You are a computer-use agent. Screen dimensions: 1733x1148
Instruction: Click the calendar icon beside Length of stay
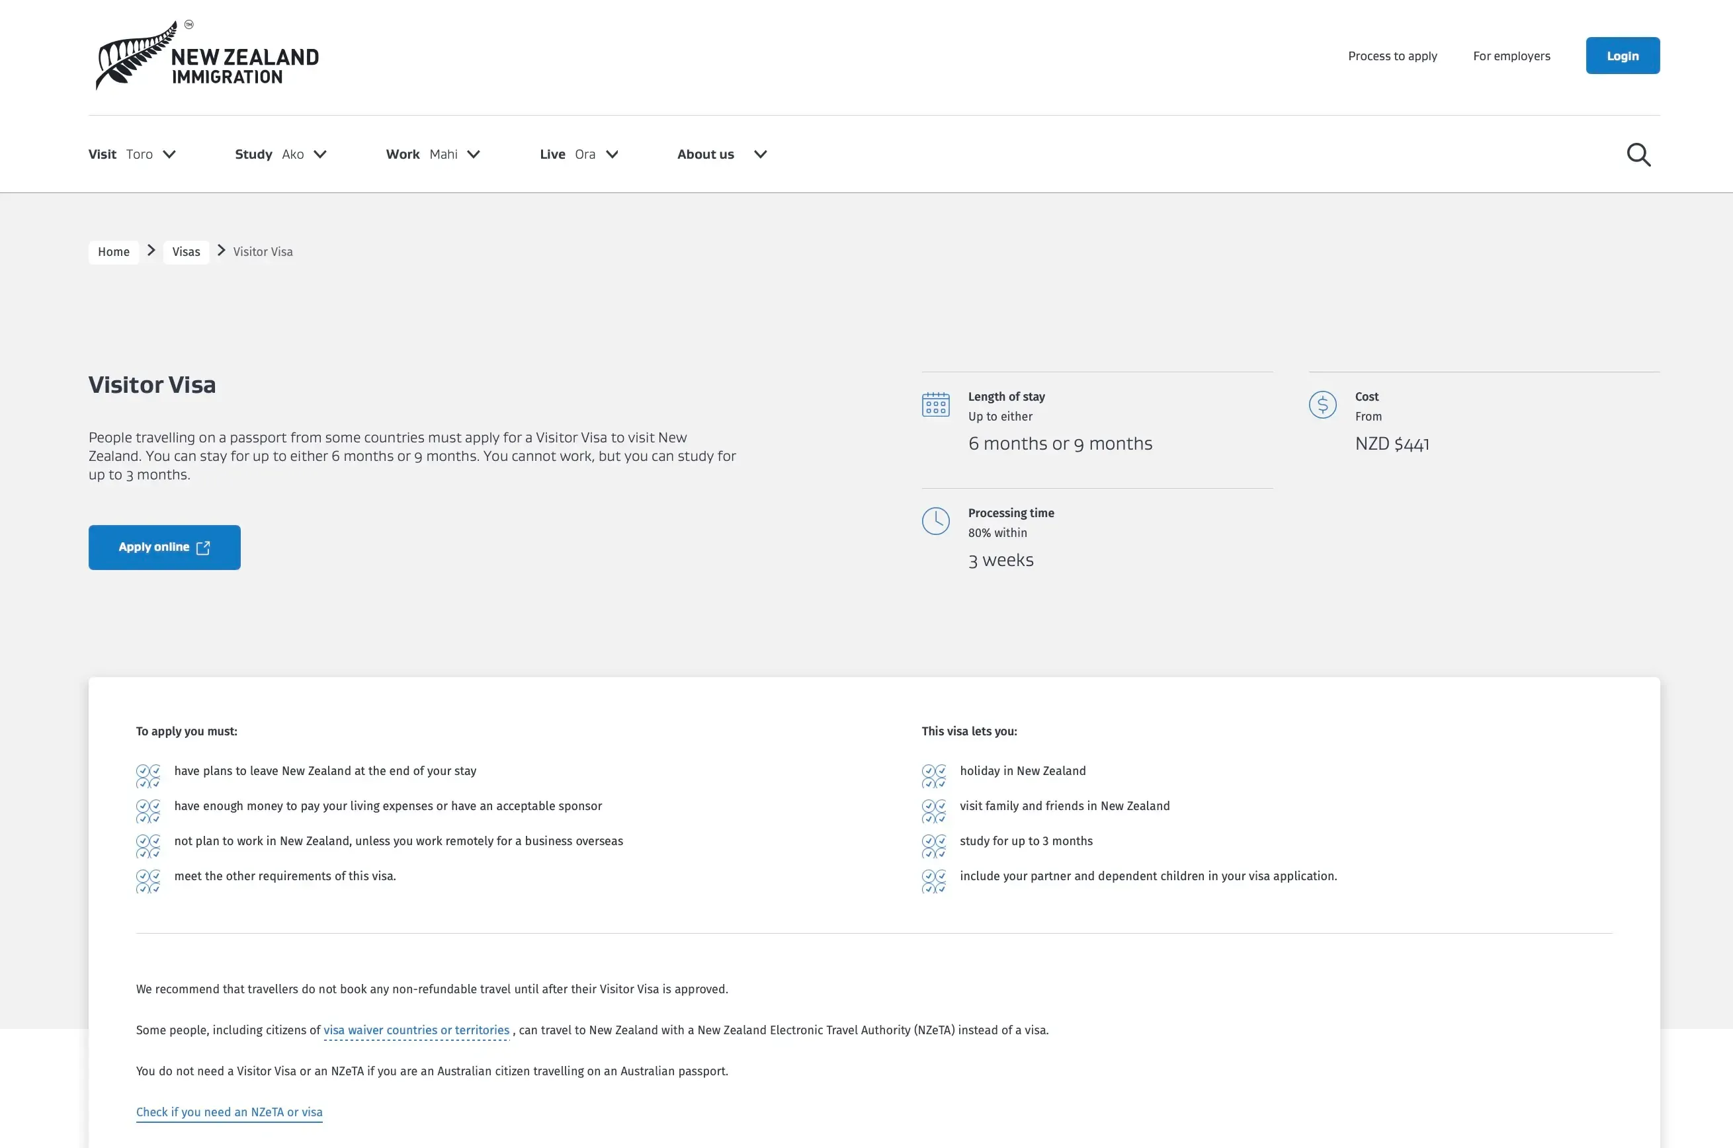pyautogui.click(x=935, y=404)
